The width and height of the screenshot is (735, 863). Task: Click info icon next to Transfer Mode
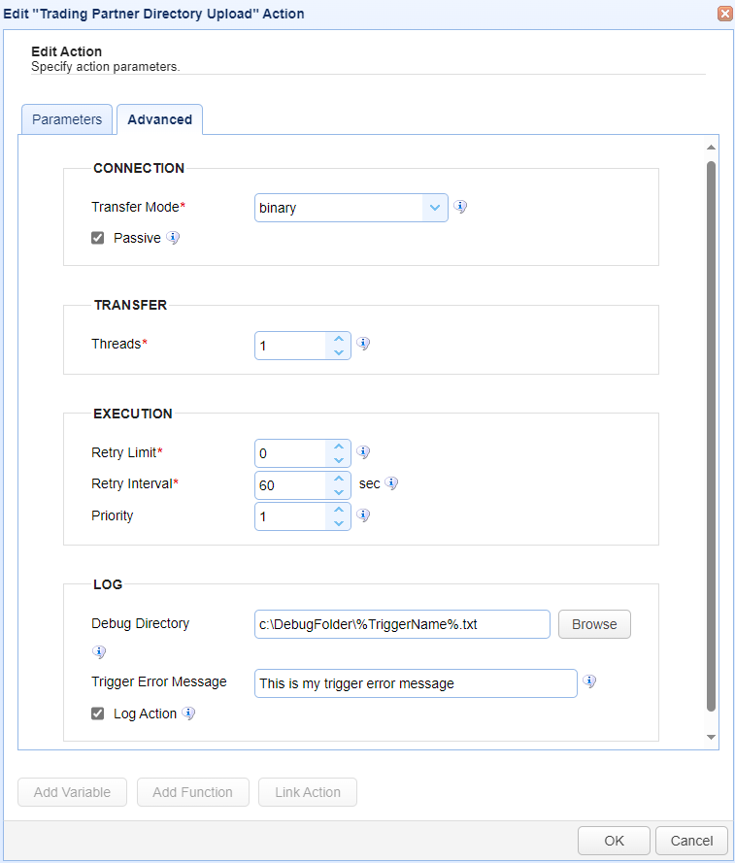[460, 207]
